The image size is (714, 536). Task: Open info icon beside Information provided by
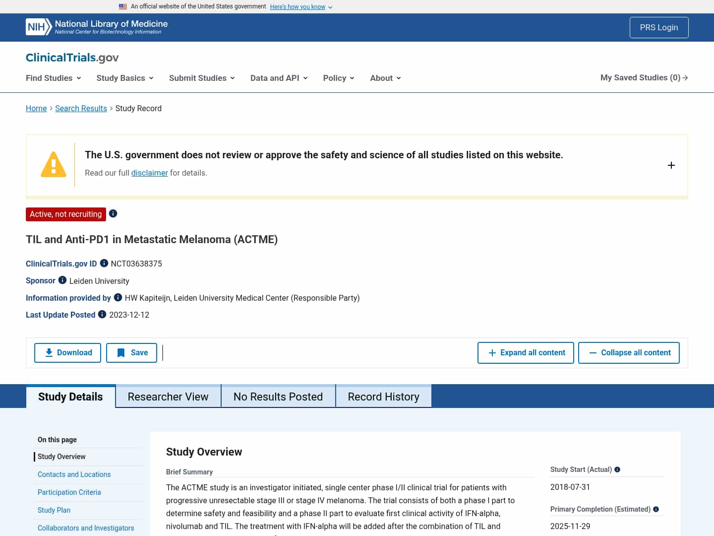pyautogui.click(x=118, y=297)
